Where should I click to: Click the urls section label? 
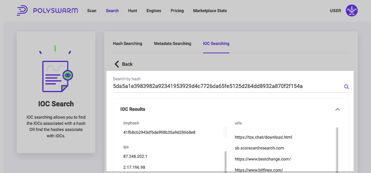point(238,123)
